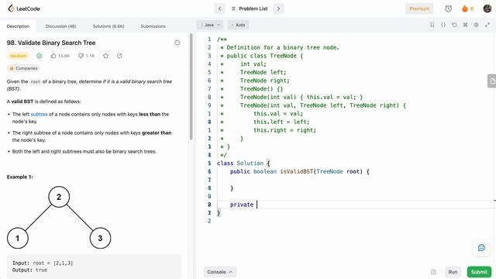Reset code to default with the revert icon
496x279 pixels.
454,25
